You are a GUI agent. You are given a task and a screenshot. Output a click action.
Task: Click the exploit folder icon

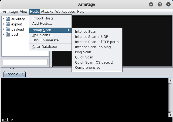8,24
